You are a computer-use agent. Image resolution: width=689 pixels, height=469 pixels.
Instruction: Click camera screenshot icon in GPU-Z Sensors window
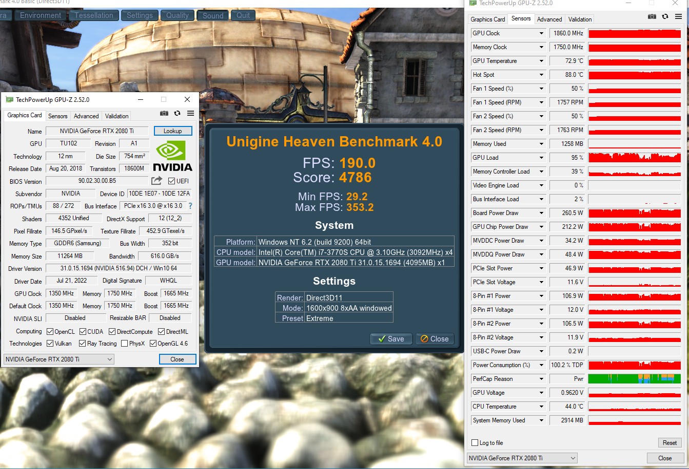pos(652,16)
